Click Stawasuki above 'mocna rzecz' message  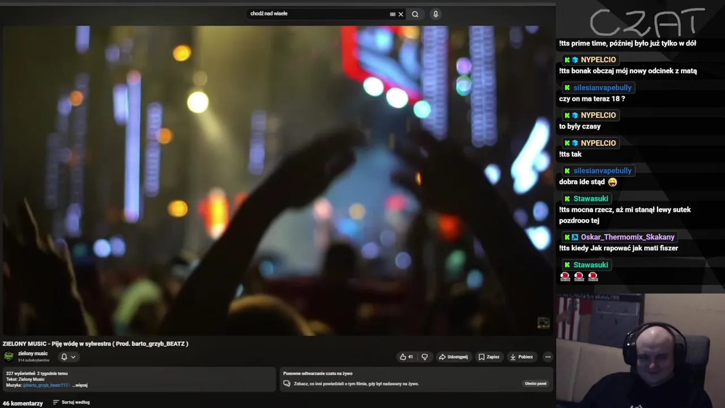[591, 198]
